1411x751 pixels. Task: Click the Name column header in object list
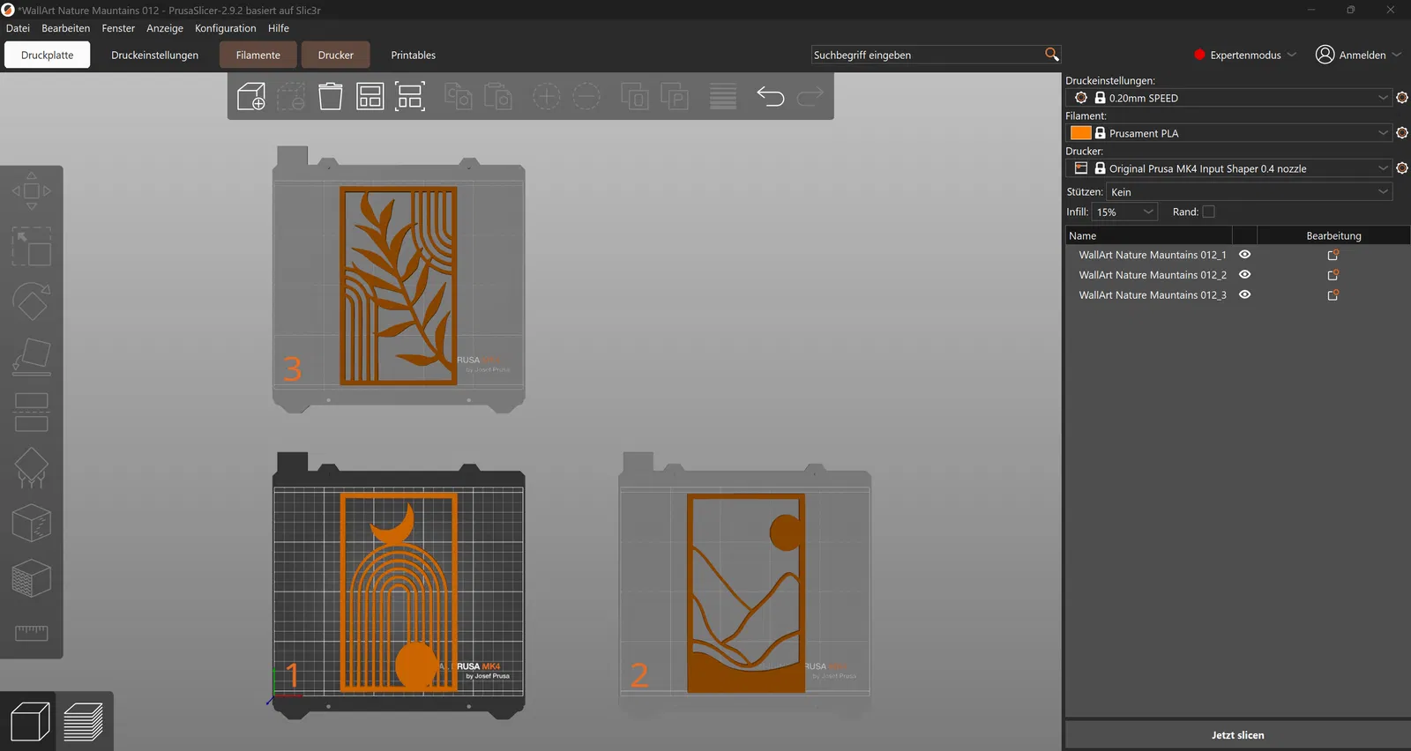coord(1148,235)
